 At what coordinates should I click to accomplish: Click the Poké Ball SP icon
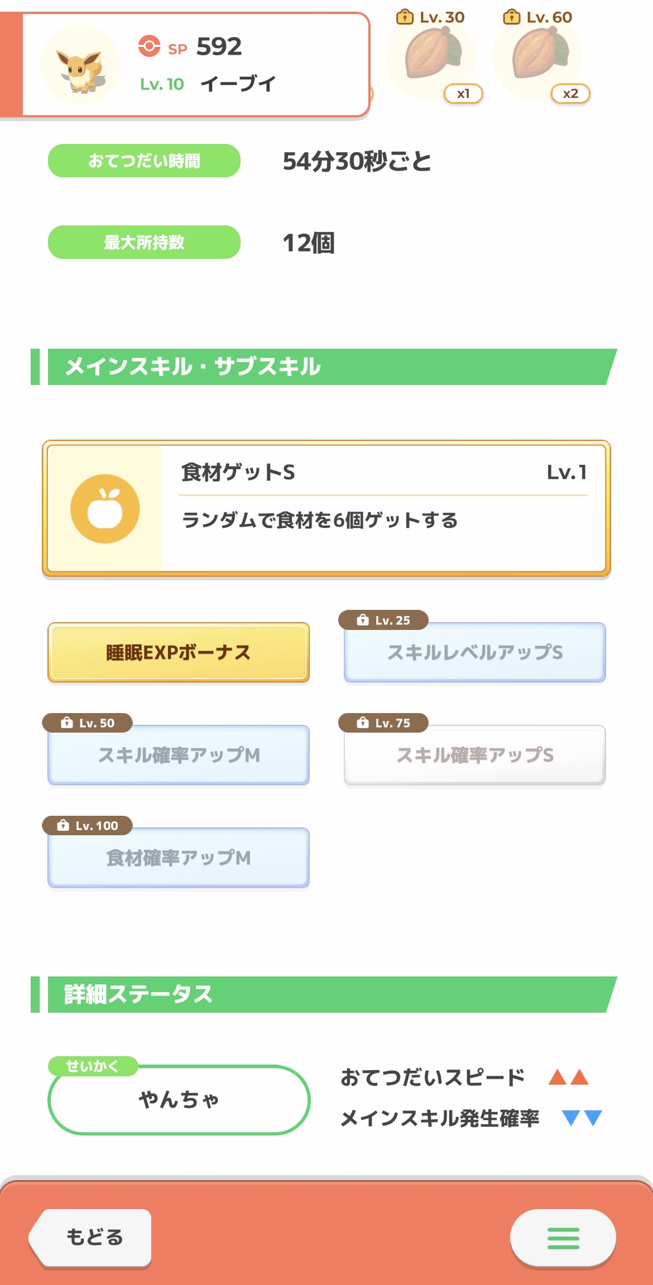149,46
